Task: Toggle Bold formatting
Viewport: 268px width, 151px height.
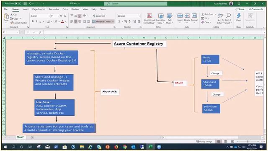Action: tap(33, 21)
